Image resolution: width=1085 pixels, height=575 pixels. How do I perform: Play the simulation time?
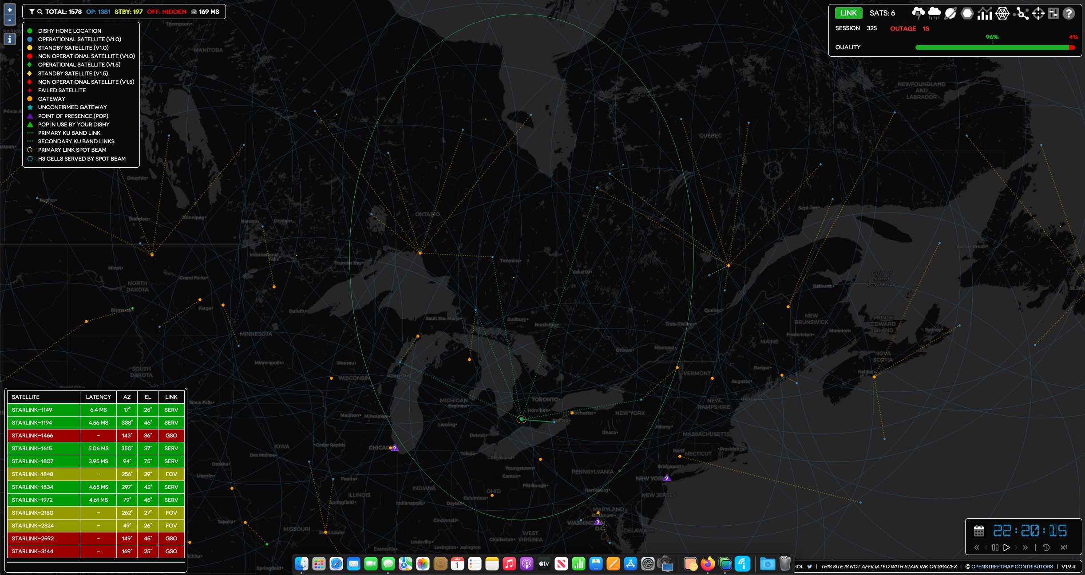coord(1006,547)
